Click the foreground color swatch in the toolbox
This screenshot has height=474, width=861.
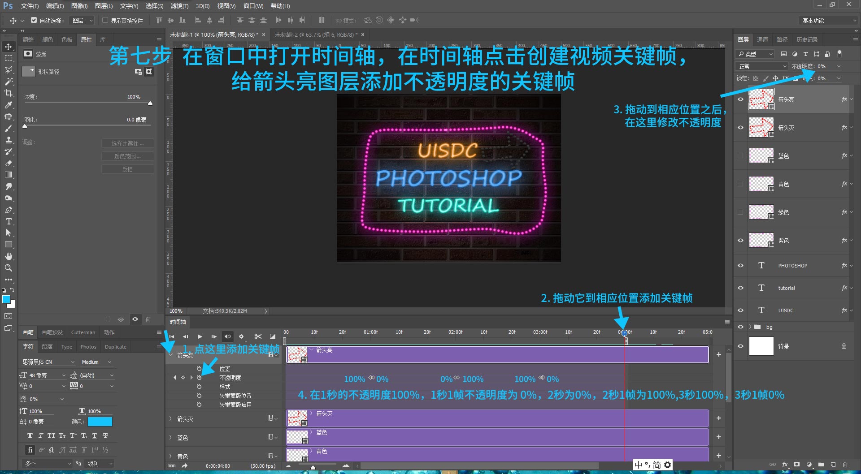(6, 299)
